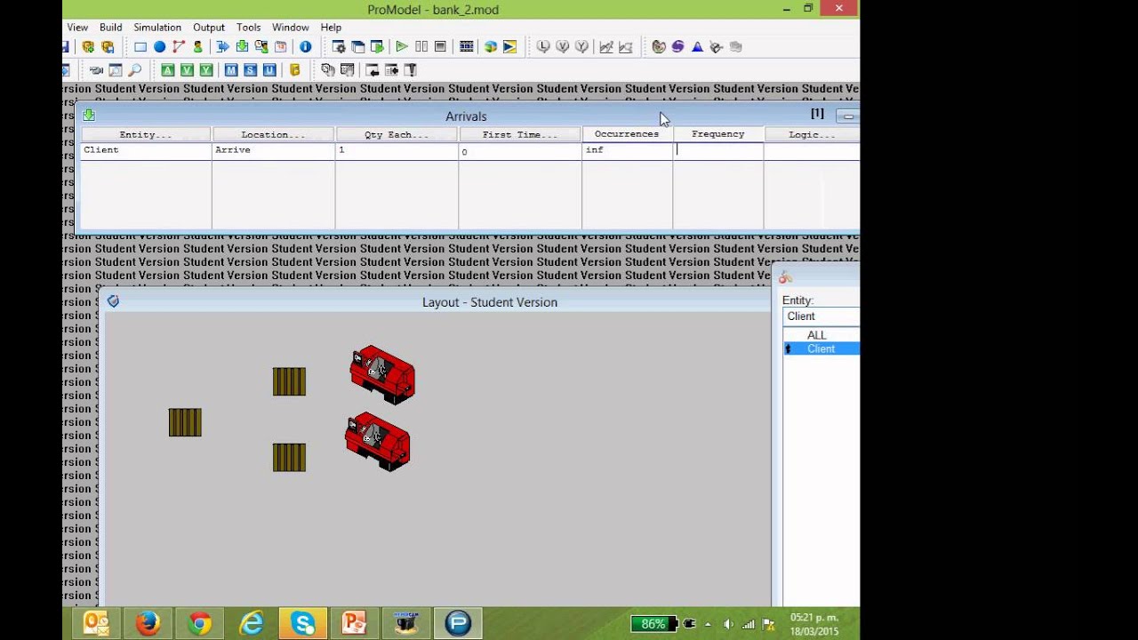Select ALL in the entity list
The width and height of the screenshot is (1138, 640).
click(x=817, y=335)
